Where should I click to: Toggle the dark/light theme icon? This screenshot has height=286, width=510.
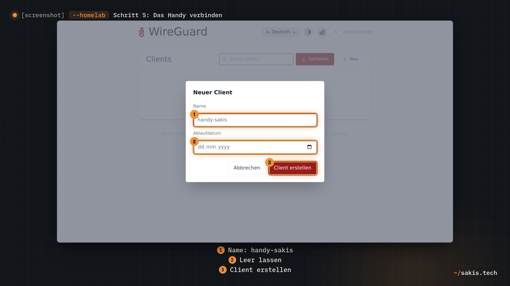[x=308, y=32]
